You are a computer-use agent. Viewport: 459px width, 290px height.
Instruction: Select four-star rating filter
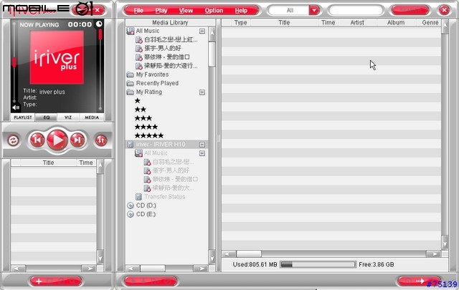(146, 127)
